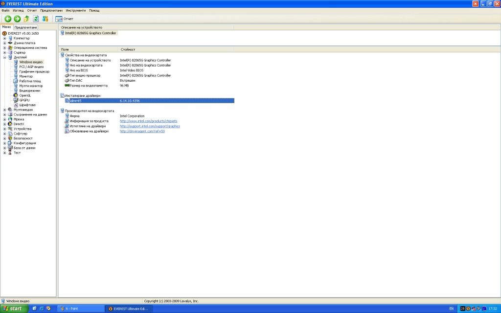The height and width of the screenshot is (313, 501).
Task: Expand the Операционна система tree node
Action: [4, 48]
